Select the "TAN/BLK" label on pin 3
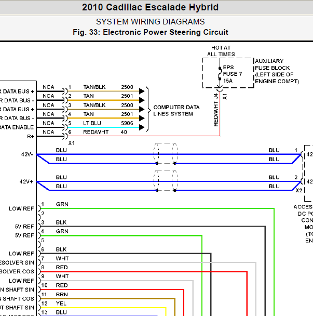Screen dimensions: 313x316 [94, 105]
